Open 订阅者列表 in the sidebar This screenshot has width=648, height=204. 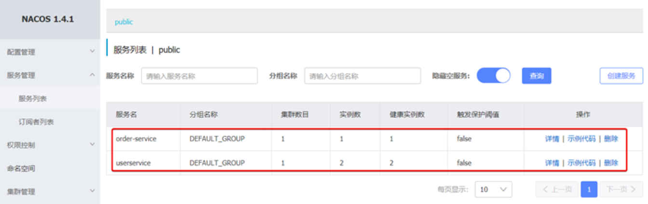(36, 122)
